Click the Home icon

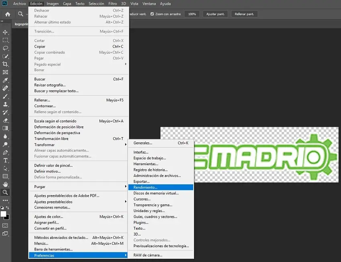pyautogui.click(x=8, y=14)
